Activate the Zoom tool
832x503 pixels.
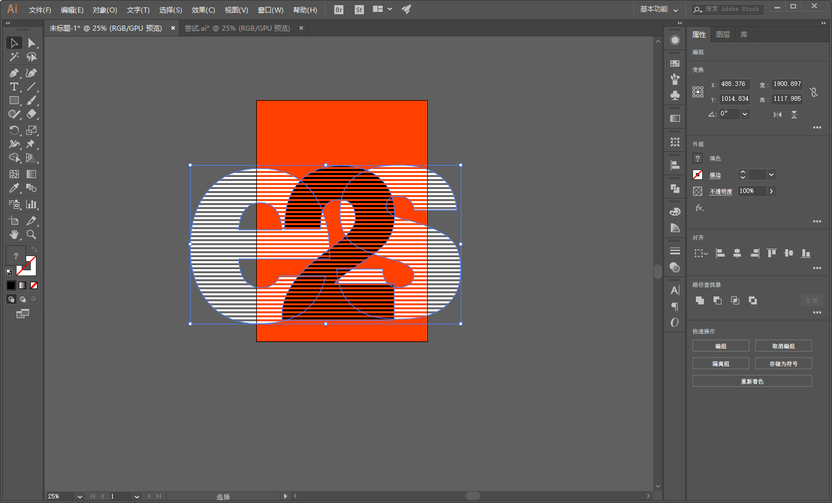point(31,234)
